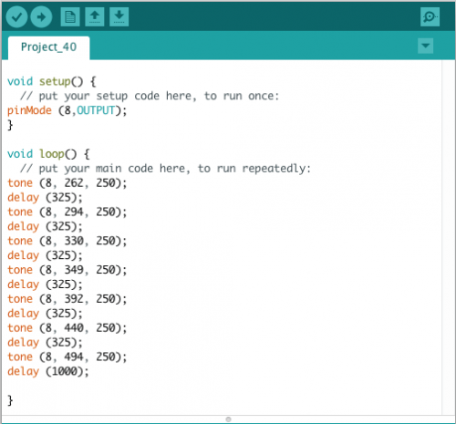Place cursor on tone (8, 494, 250) line

pyautogui.click(x=67, y=357)
